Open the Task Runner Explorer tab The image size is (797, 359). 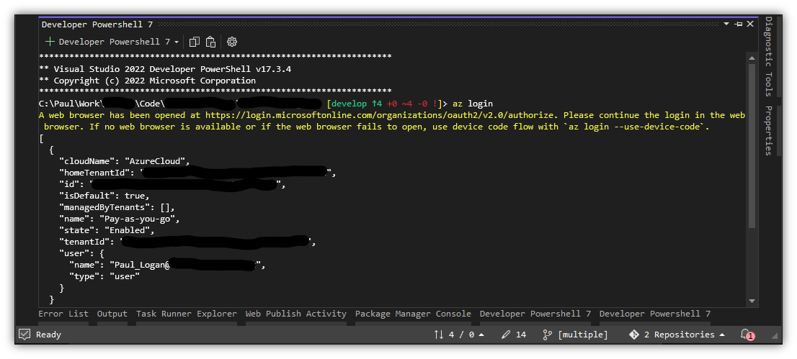click(187, 314)
